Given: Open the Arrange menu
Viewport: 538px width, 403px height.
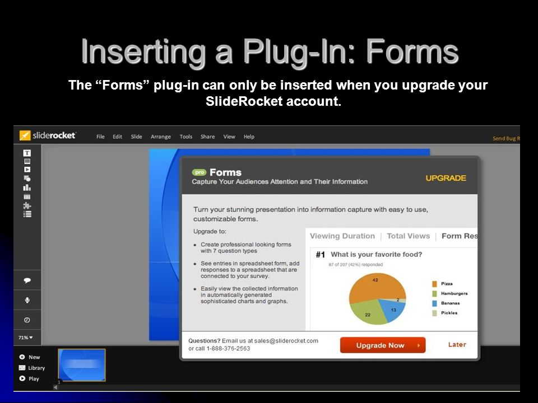Looking at the screenshot, I should pos(161,137).
